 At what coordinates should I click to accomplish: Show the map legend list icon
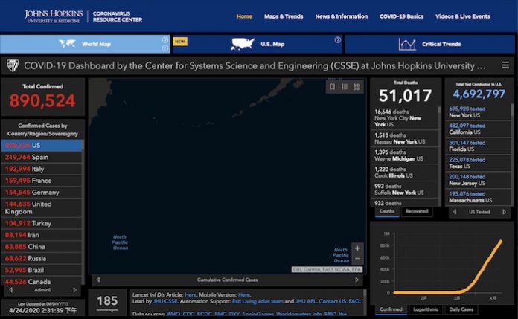(x=345, y=87)
